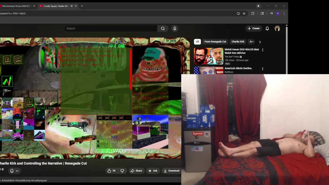This screenshot has height=185, width=329.
Task: Like the video with 7K likes
Action: tap(112, 171)
